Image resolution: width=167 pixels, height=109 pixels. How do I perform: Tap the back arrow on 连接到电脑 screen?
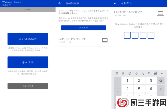59,3
